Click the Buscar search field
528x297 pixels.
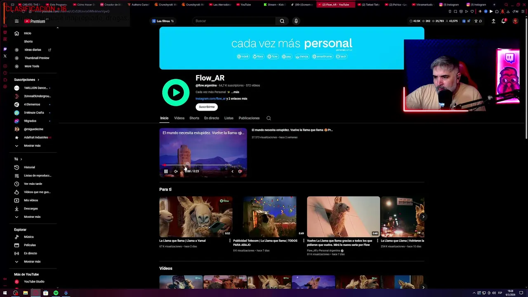pos(234,21)
